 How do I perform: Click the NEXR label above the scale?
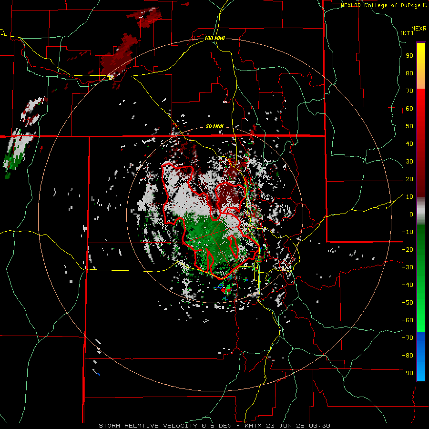(x=419, y=29)
